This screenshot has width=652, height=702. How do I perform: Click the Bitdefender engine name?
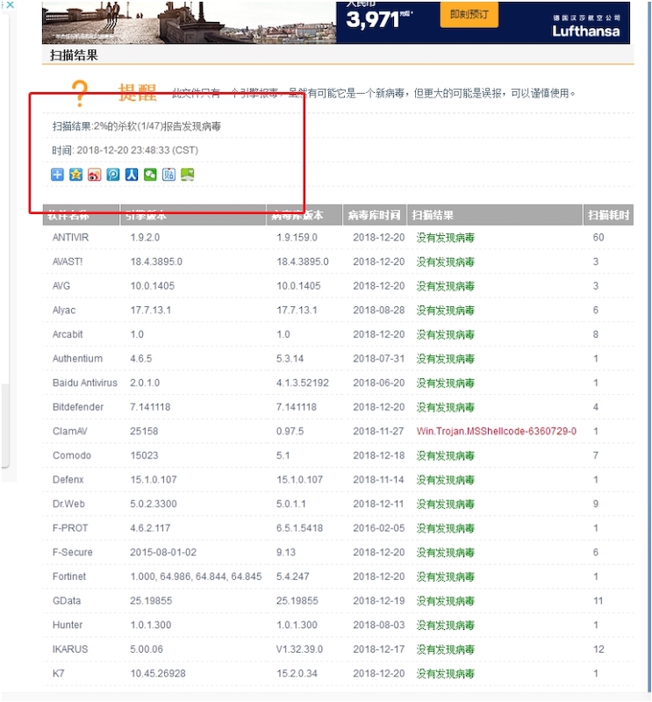coord(78,407)
